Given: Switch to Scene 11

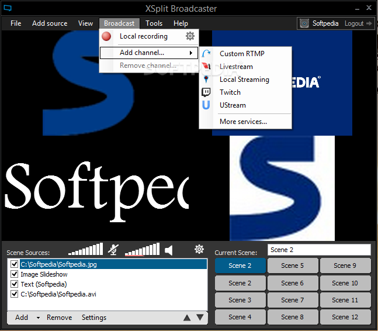Looking at the screenshot, I should click(345, 300).
